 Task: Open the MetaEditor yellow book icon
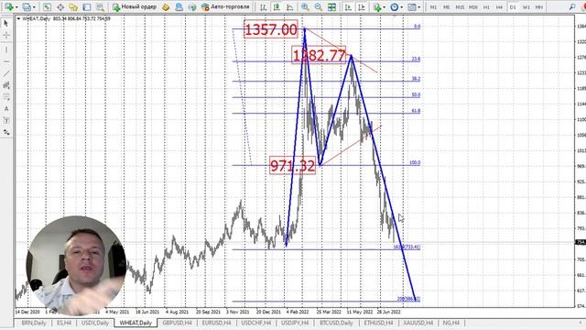click(x=166, y=6)
